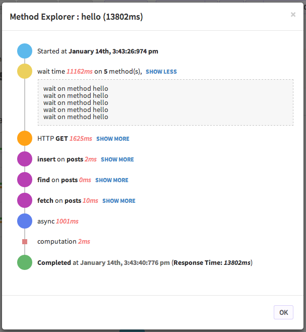Show more for fetch on posts
The height and width of the screenshot is (332, 306).
coord(119,201)
